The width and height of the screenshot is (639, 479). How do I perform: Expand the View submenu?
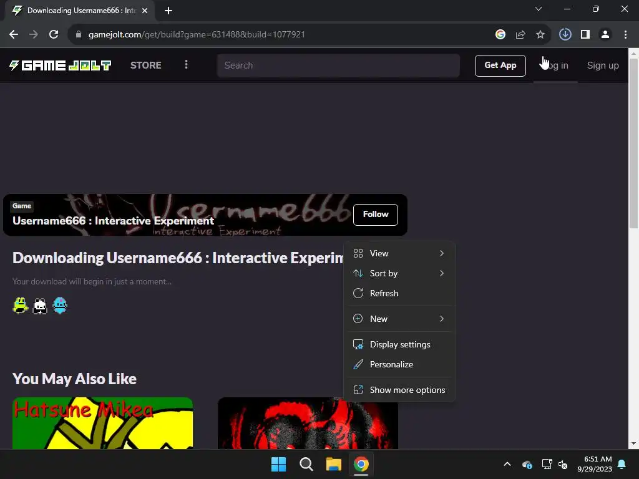(x=399, y=253)
